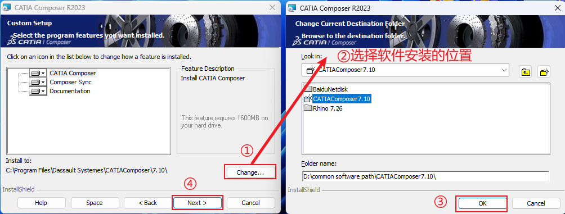Select the Rhino 7.26 folder
This screenshot has height=214, width=565.
point(323,108)
